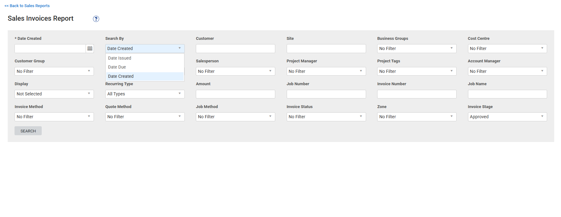Open the Date Created calendar picker
561x217 pixels.
tap(90, 48)
